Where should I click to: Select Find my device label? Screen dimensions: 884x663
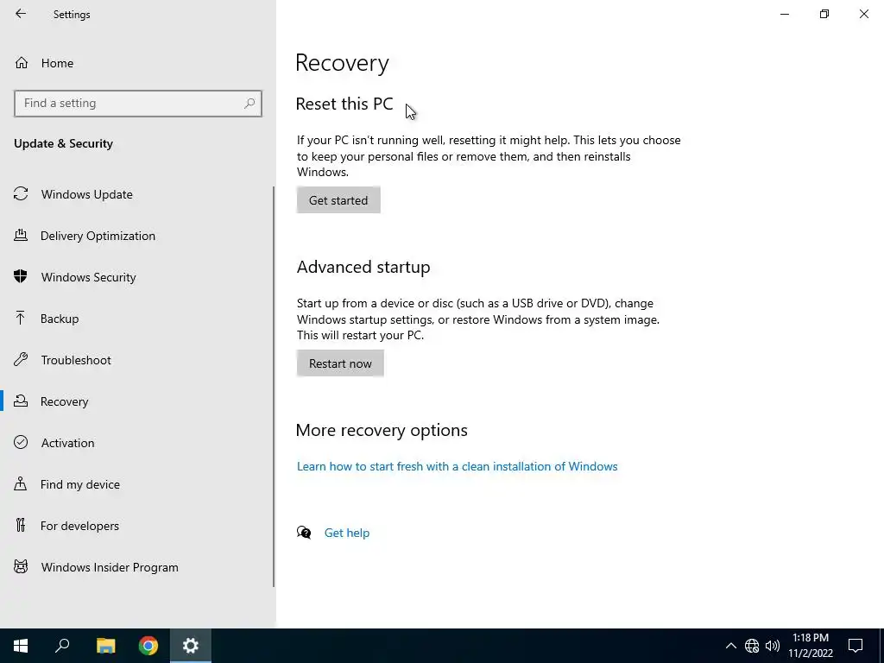[80, 484]
